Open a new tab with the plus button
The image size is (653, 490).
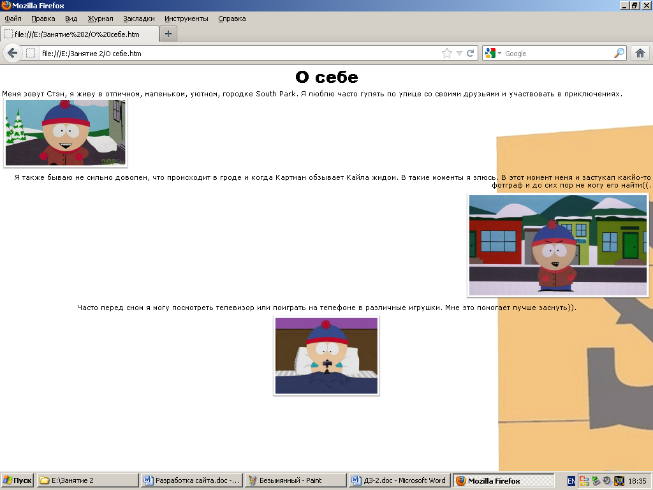pos(168,34)
